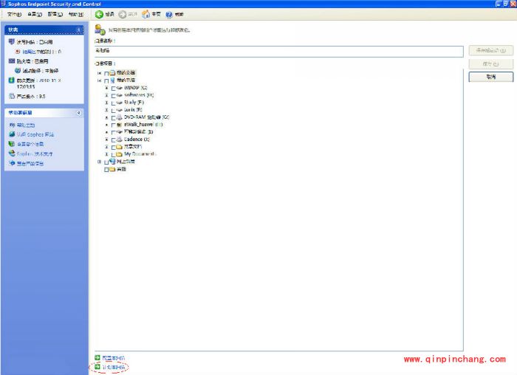Image resolution: width=517 pixels, height=375 pixels.
Task: Click the circled scheduled scan link at bottom
Action: tap(113, 366)
